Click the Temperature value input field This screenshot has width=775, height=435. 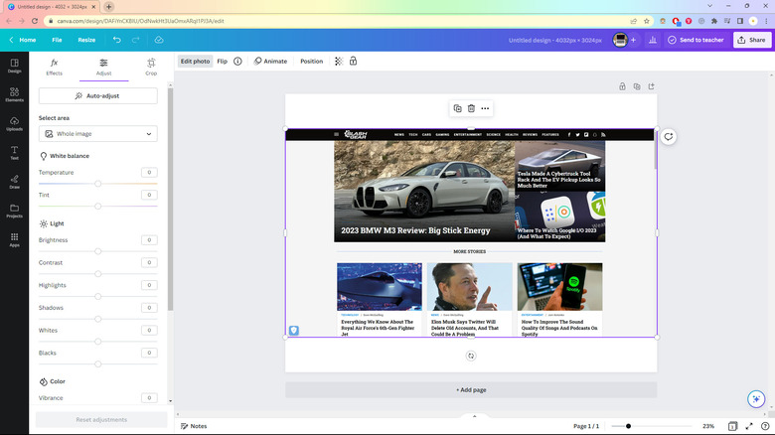(149, 172)
